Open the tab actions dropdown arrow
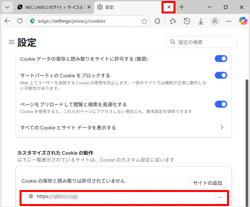This screenshot has height=207, width=250. tap(7, 7)
